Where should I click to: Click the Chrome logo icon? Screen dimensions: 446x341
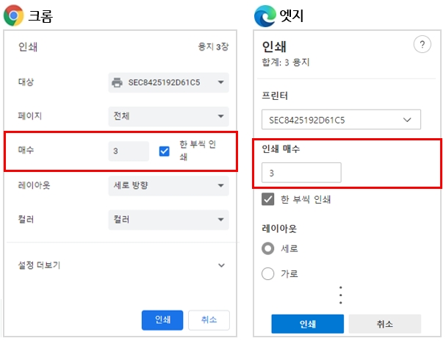[x=13, y=15]
